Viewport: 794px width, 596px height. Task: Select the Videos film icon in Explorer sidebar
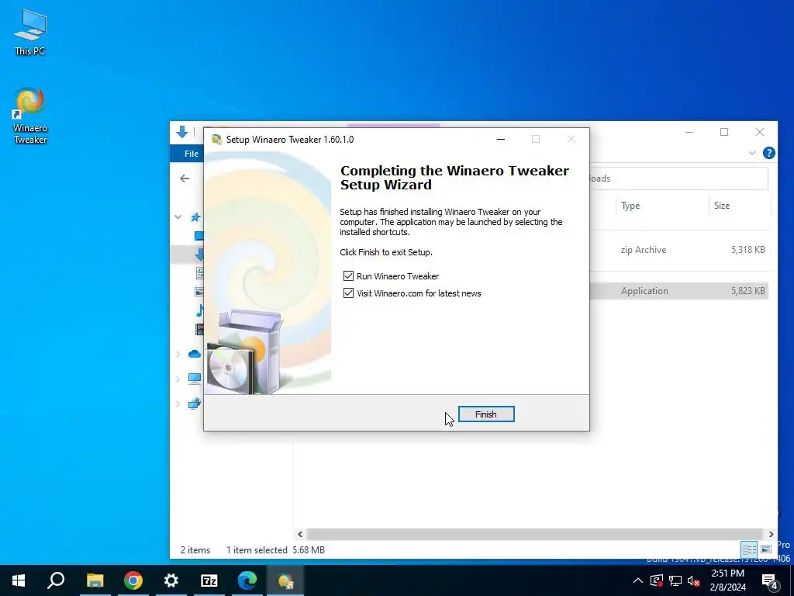[x=199, y=329]
